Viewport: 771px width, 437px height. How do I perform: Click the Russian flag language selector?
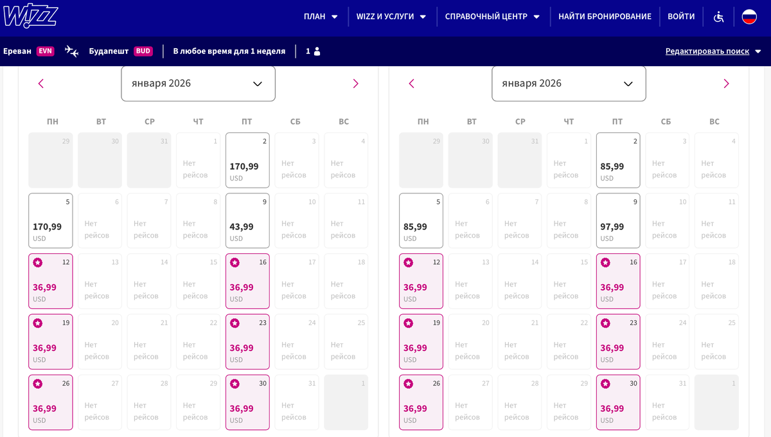[749, 17]
